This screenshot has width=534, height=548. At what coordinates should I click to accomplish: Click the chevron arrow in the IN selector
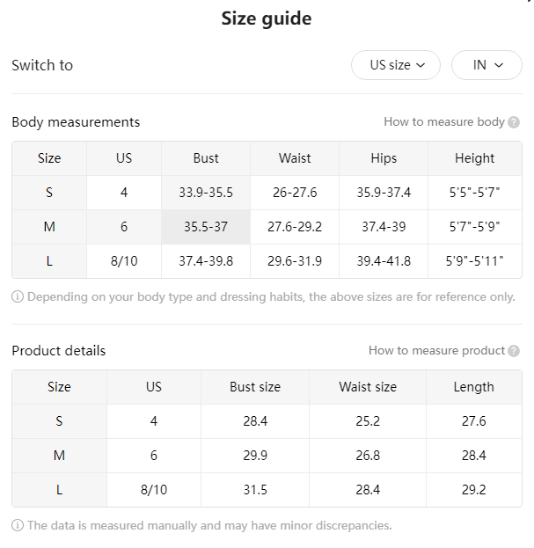click(x=499, y=65)
